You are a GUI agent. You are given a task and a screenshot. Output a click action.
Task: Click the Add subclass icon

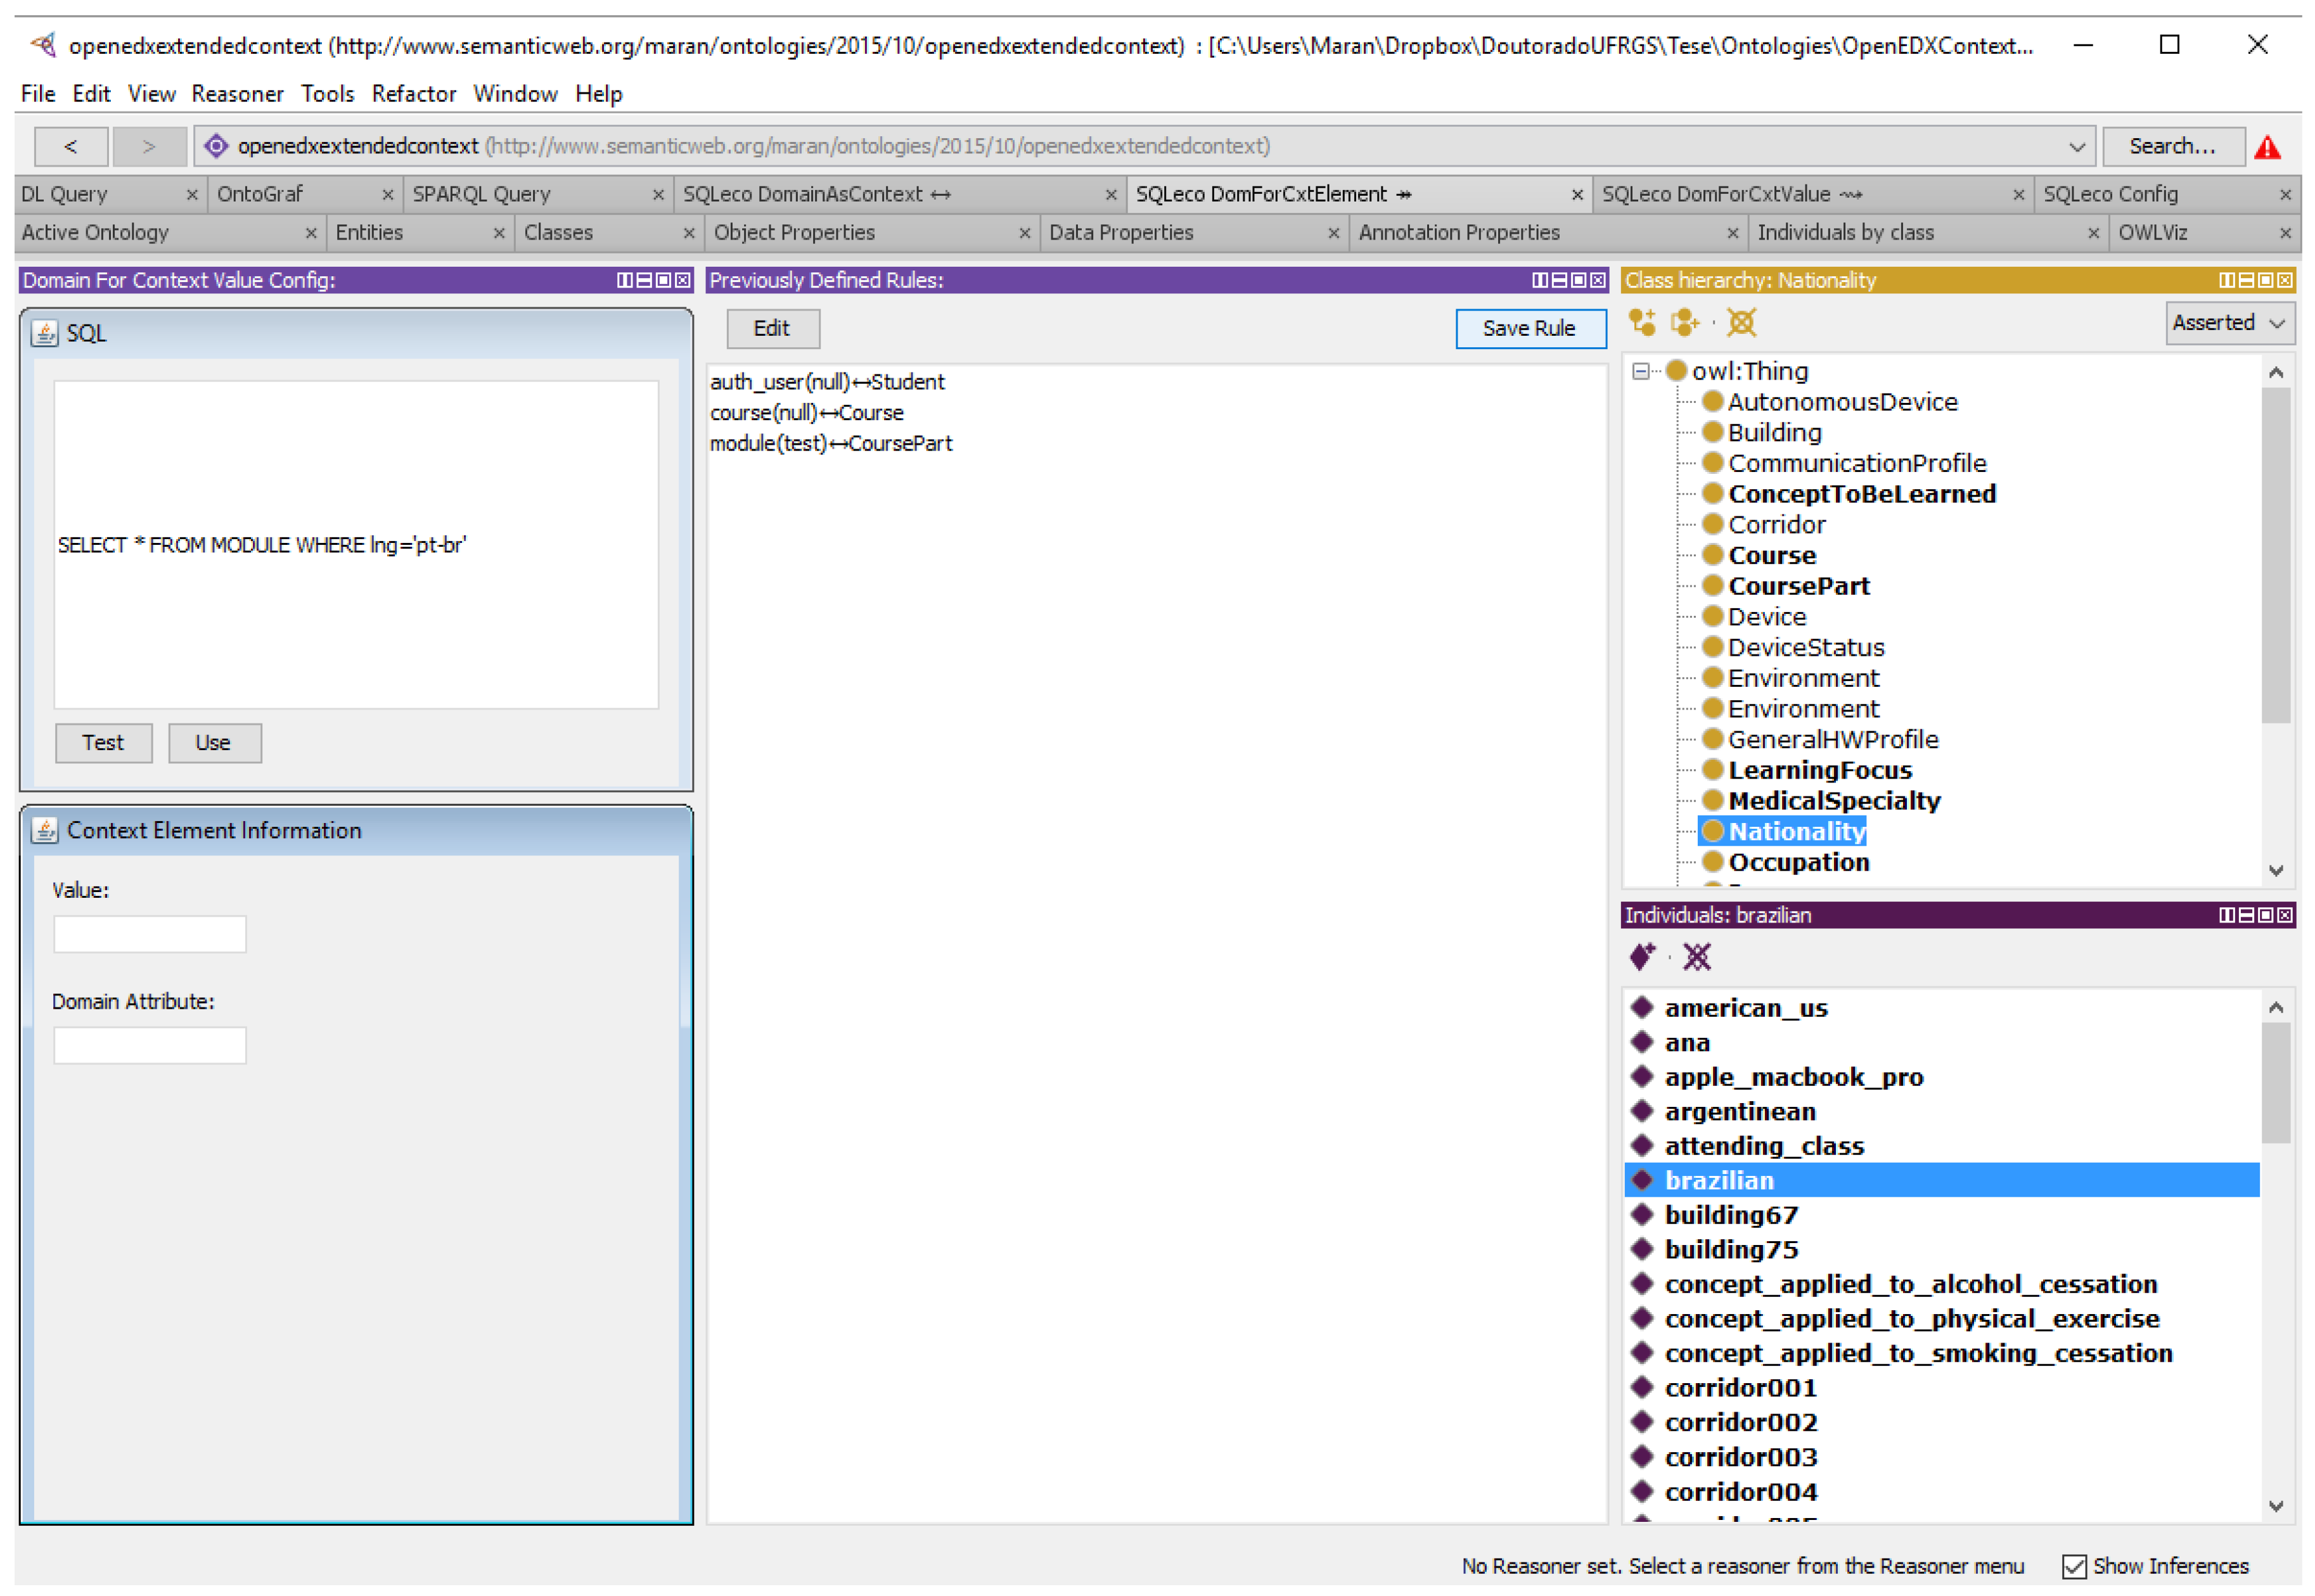click(x=1642, y=323)
